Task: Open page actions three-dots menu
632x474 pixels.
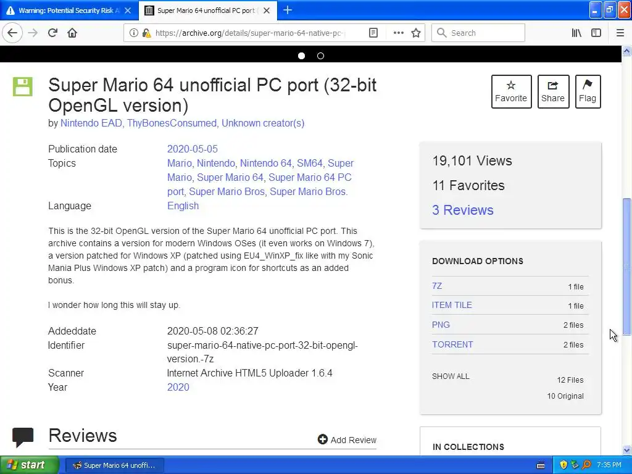Action: coord(398,33)
